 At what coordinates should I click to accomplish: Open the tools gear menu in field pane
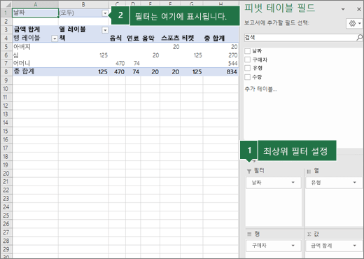[x=354, y=23]
